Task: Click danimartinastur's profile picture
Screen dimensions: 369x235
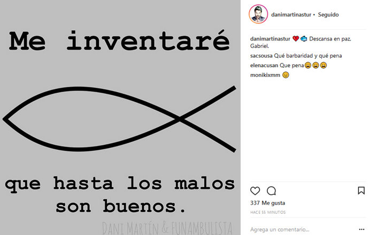Action: pyautogui.click(x=258, y=14)
